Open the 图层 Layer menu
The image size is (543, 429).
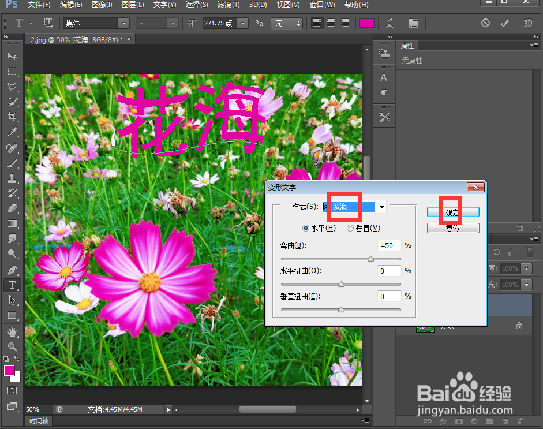pyautogui.click(x=133, y=5)
